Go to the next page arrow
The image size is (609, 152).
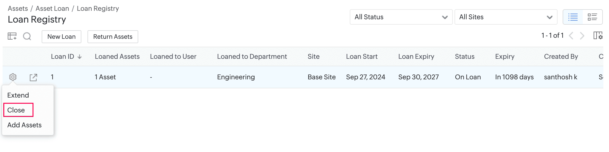(x=582, y=36)
